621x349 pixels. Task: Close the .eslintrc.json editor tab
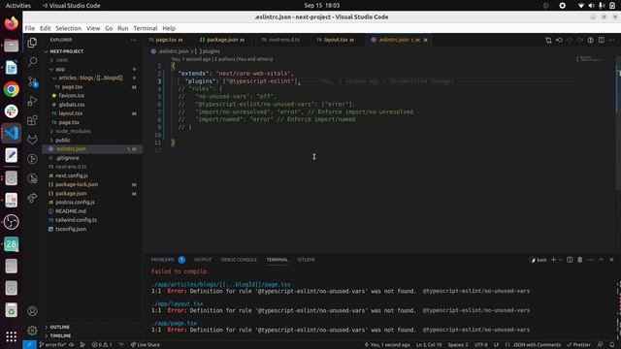coord(425,40)
